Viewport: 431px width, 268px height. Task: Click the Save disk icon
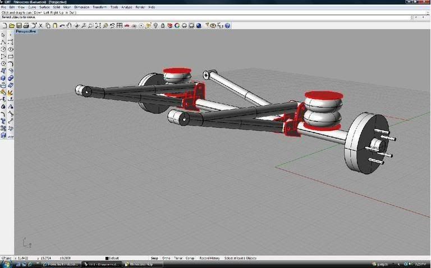(x=19, y=26)
